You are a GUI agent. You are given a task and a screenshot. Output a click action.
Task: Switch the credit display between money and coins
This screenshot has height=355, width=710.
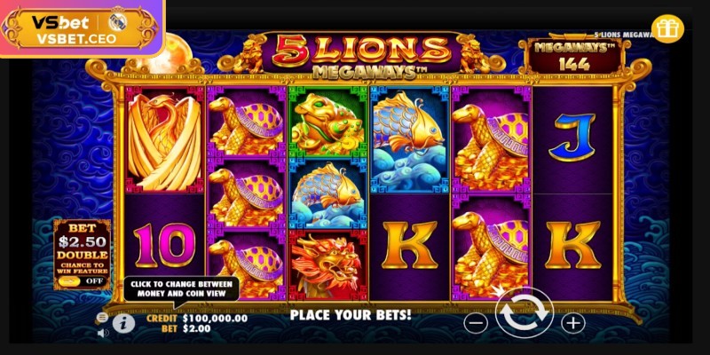pyautogui.click(x=196, y=319)
